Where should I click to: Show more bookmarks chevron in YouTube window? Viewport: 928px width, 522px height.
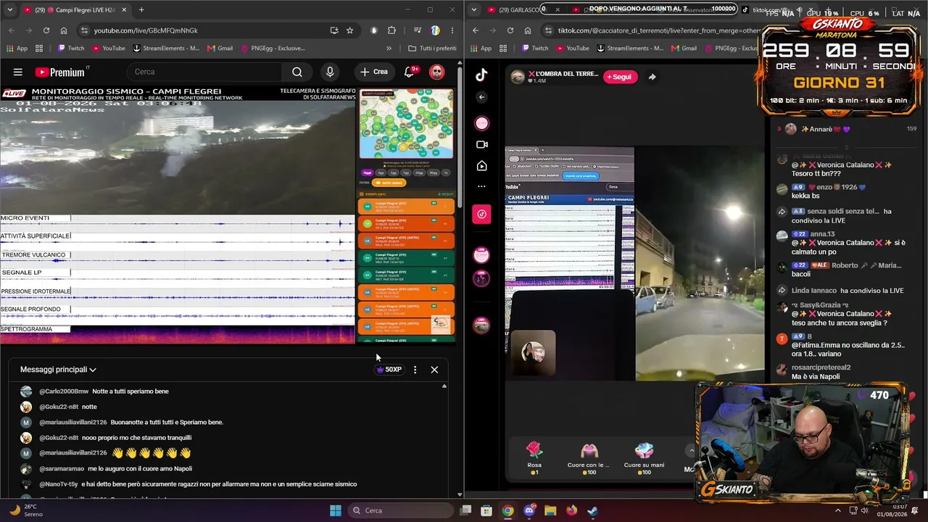[389, 49]
